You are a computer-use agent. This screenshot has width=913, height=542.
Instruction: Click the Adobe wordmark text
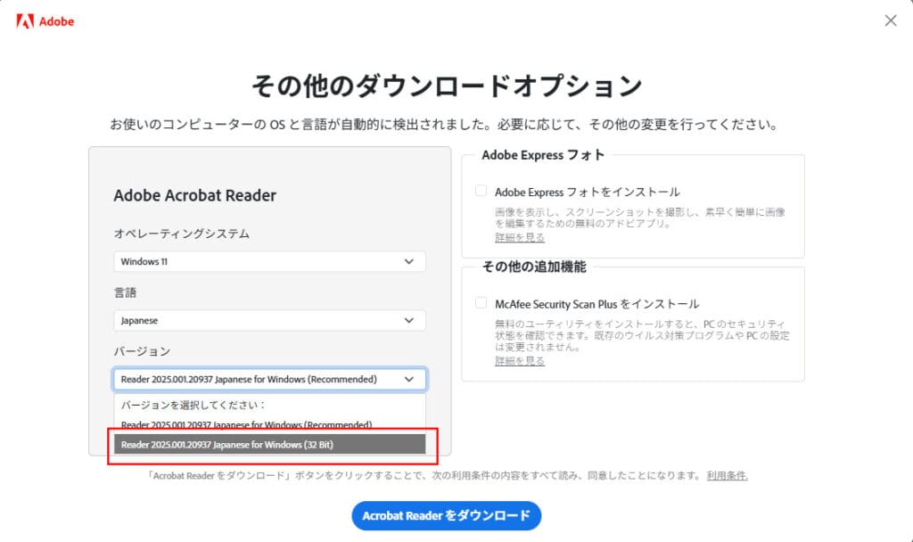tap(56, 21)
